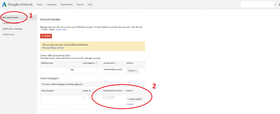Image resolution: width=280 pixels, height=114 pixels.
Task: Expand the account dropdown arrow in header
Action: point(275,5)
